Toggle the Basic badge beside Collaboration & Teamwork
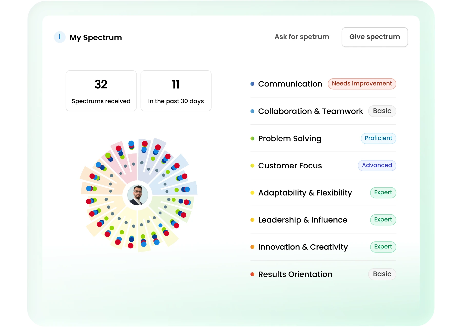Image resolution: width=462 pixels, height=327 pixels. [x=382, y=111]
